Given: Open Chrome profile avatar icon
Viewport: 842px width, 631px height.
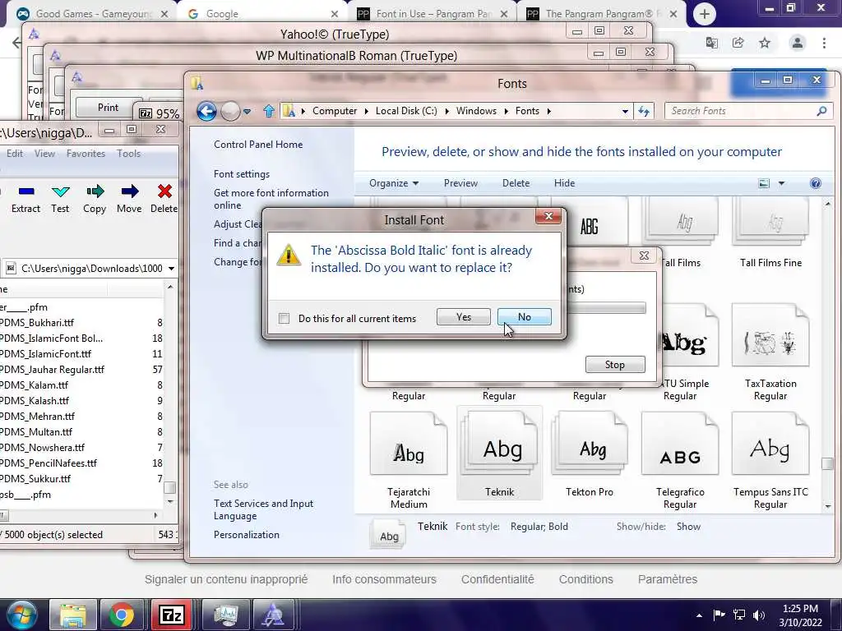Looking at the screenshot, I should click(797, 43).
